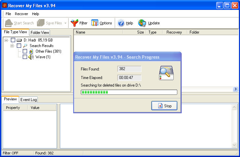Image resolution: width=240 pixels, height=157 pixels.
Task: Click the Help question mark icon
Action: click(x=121, y=23)
